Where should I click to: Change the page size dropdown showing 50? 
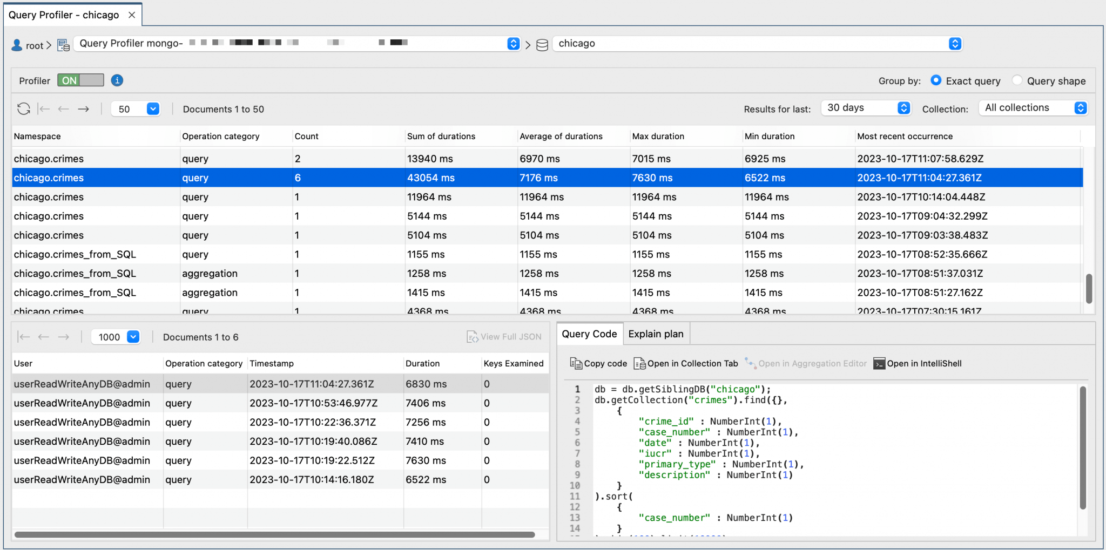point(136,108)
